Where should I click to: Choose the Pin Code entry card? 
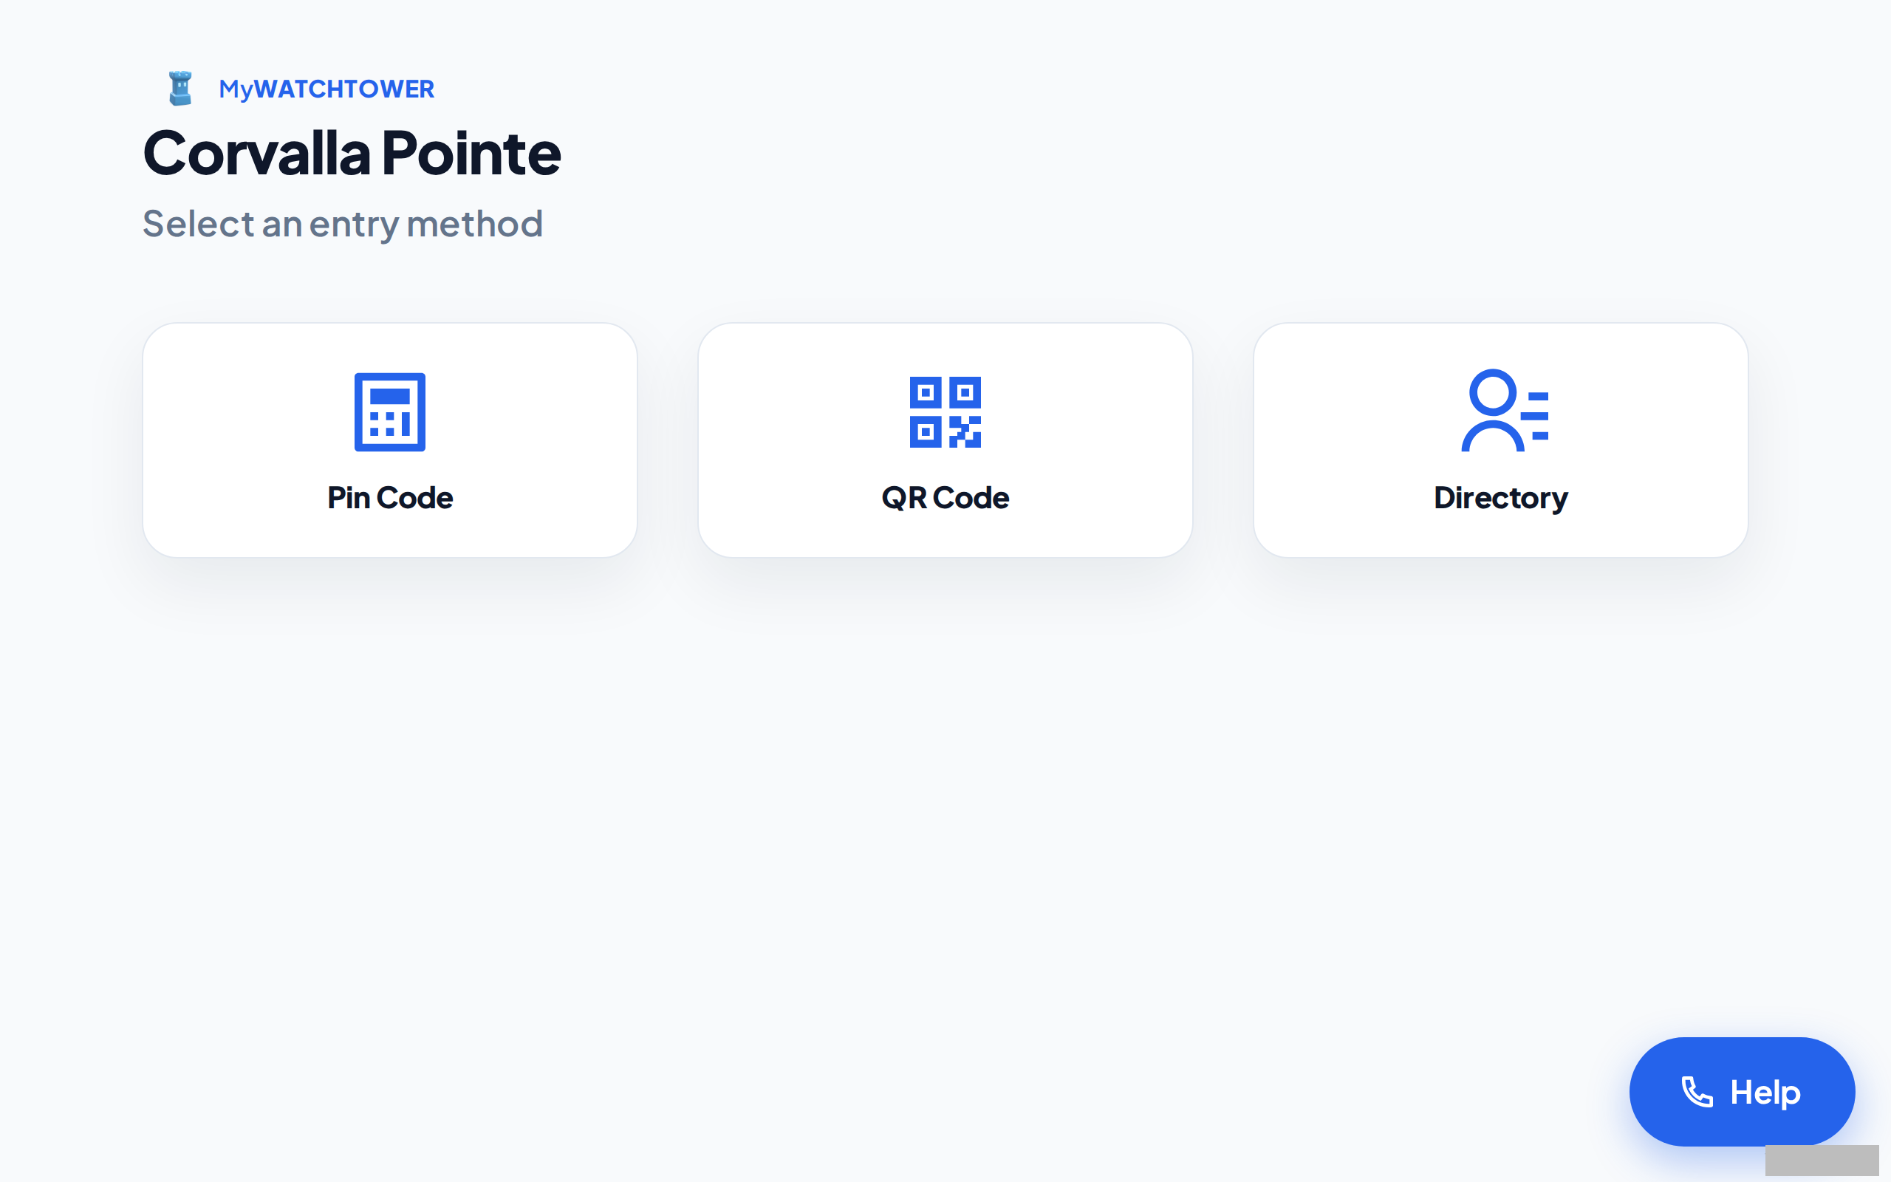click(x=390, y=440)
